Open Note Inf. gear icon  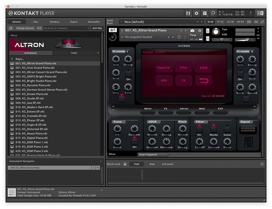[214, 96]
